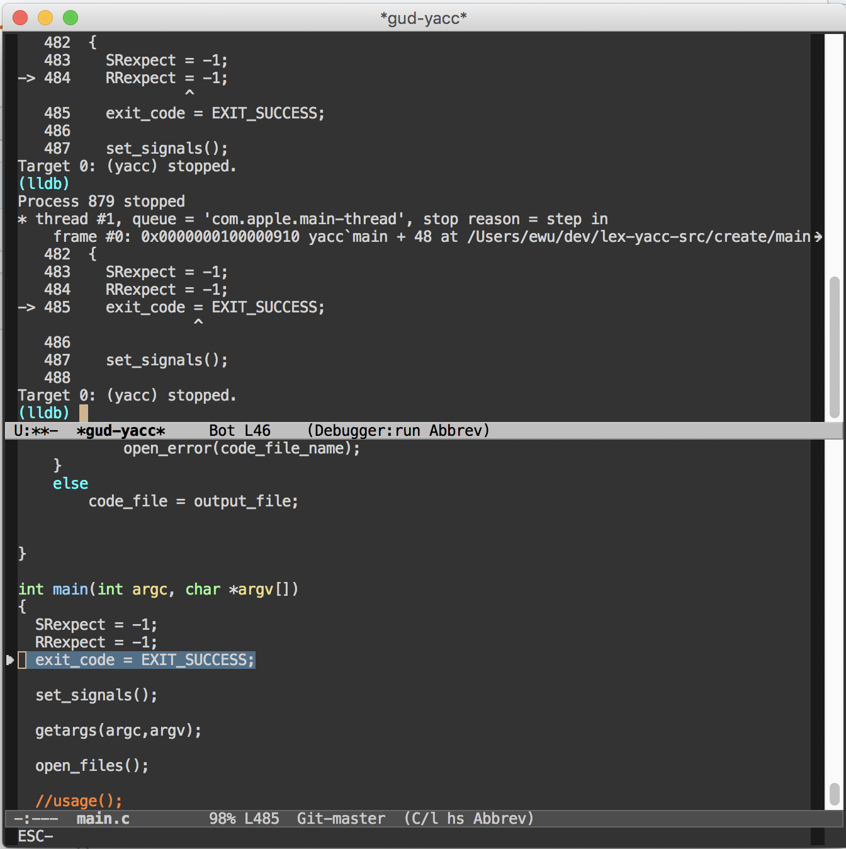Click the gud-yacc window close button
Screen dimensions: 846x849
tap(20, 18)
